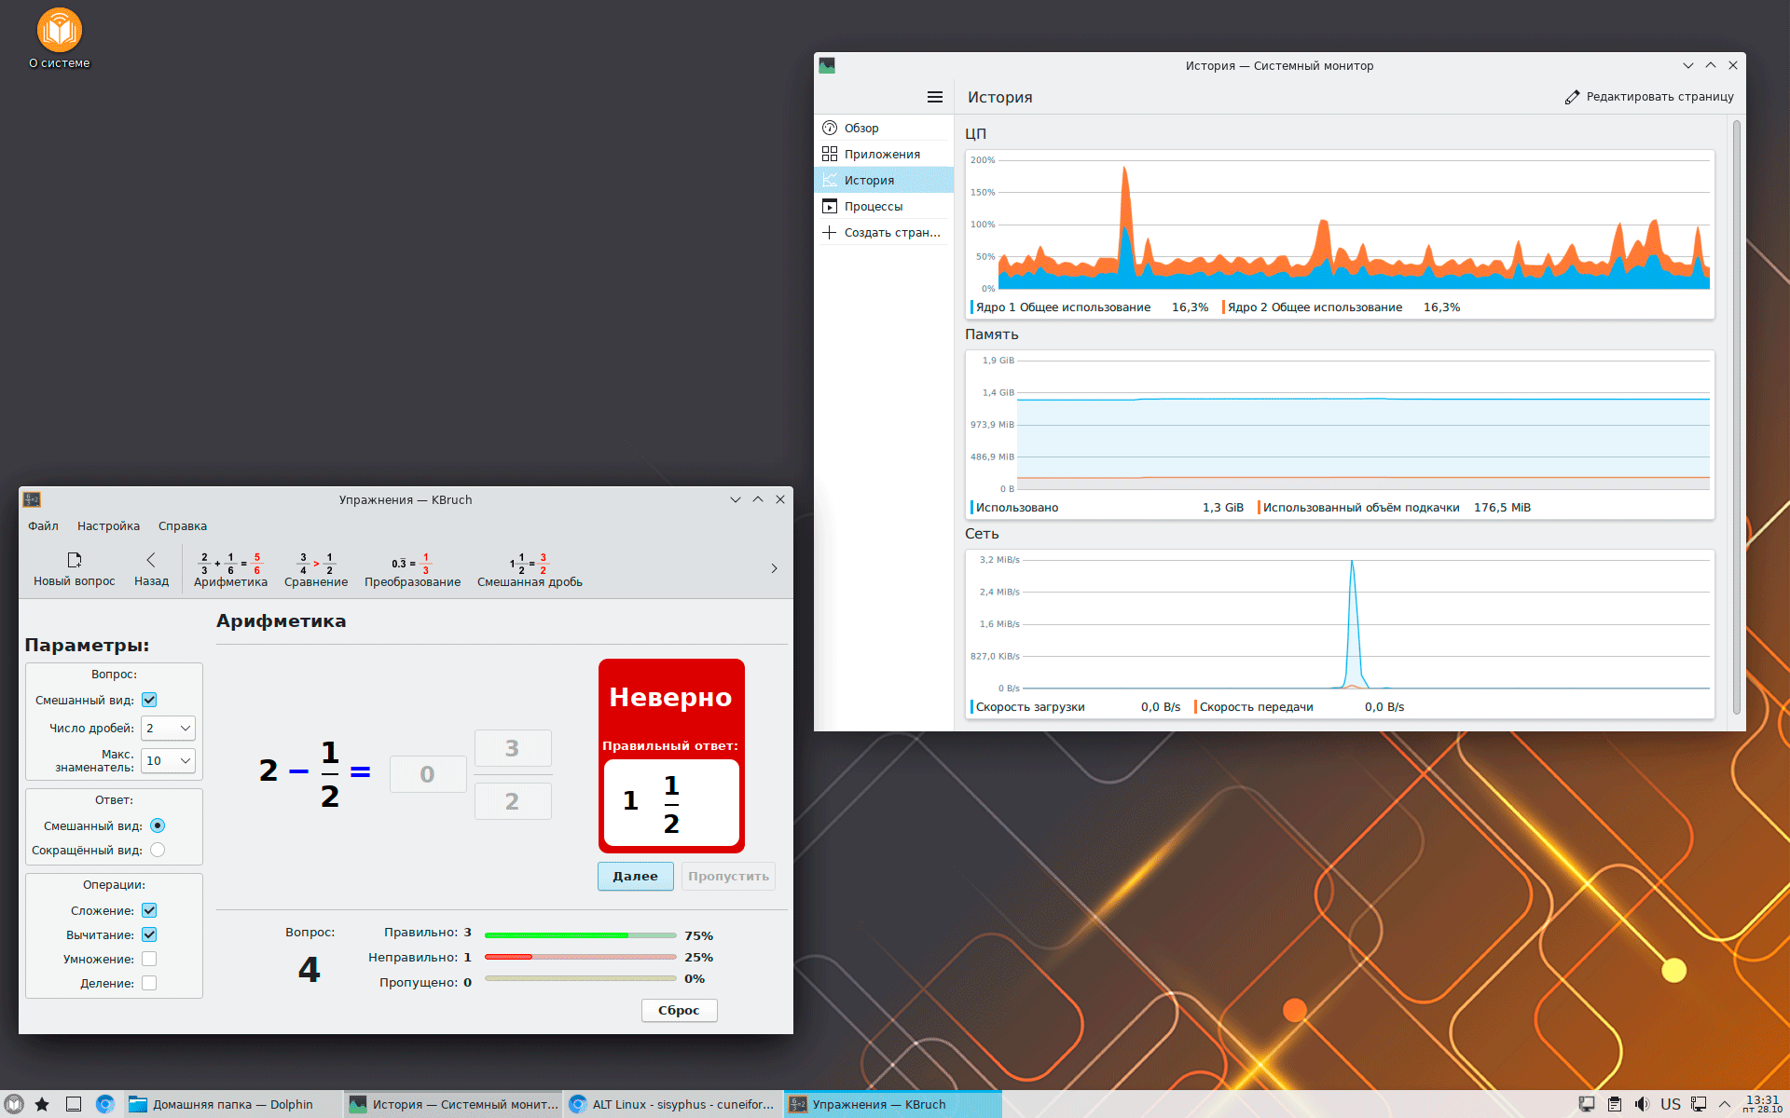Image resolution: width=1790 pixels, height=1118 pixels.
Task: Click the Сброс reset button
Action: pyautogui.click(x=679, y=1010)
